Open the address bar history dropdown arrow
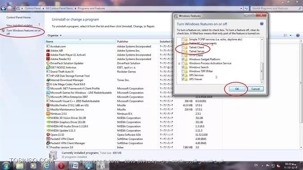This screenshot has width=303, height=170. coord(241,8)
